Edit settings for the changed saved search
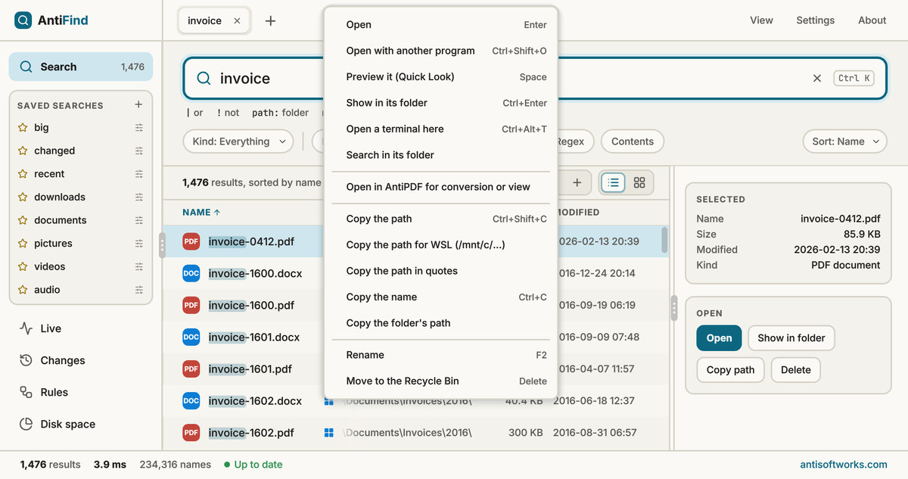908x479 pixels. pyautogui.click(x=139, y=151)
